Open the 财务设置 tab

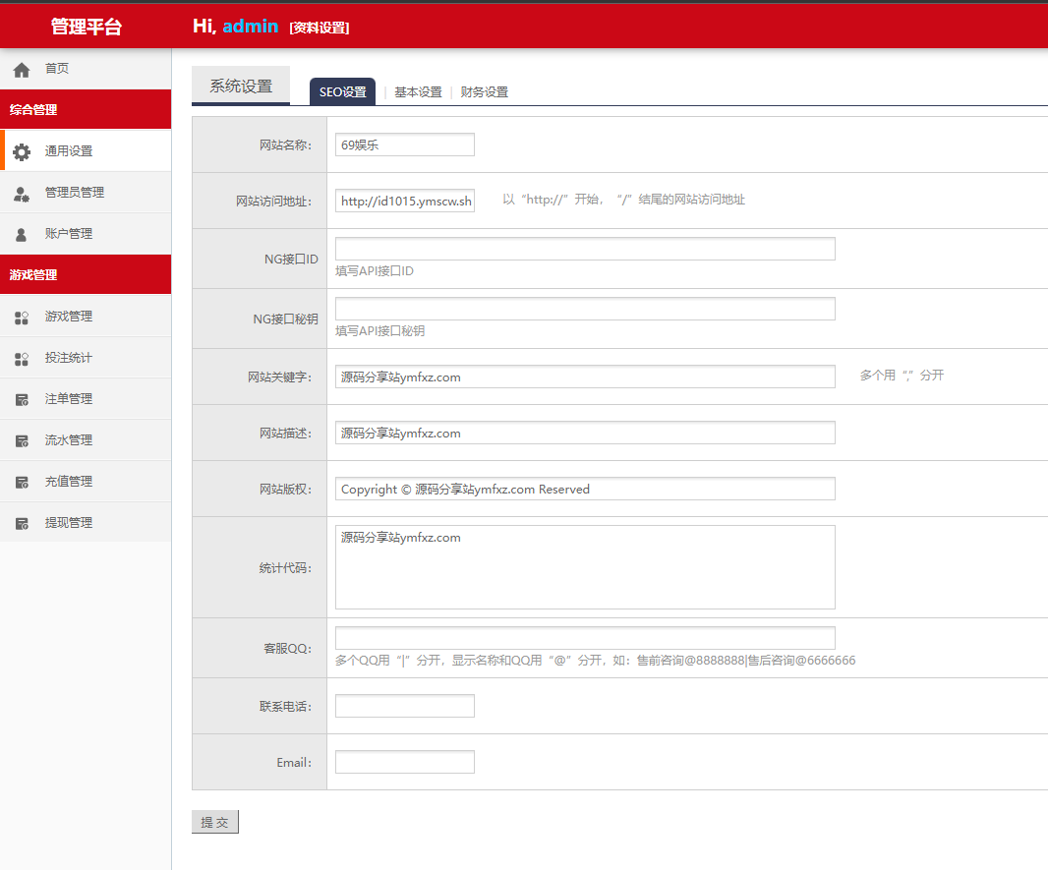tap(485, 92)
